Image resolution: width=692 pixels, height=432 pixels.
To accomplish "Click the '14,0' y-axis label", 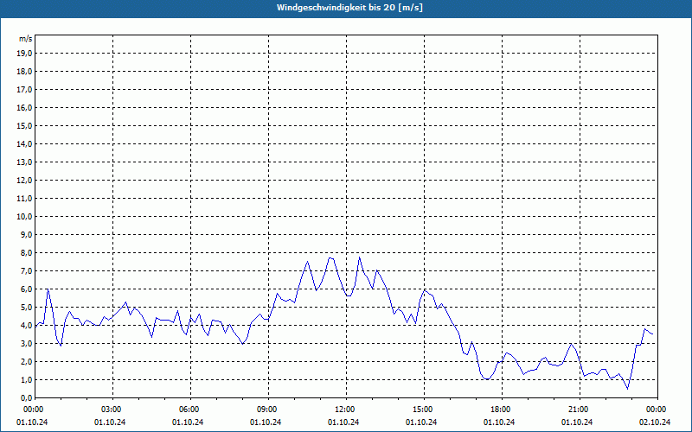I will point(24,143).
